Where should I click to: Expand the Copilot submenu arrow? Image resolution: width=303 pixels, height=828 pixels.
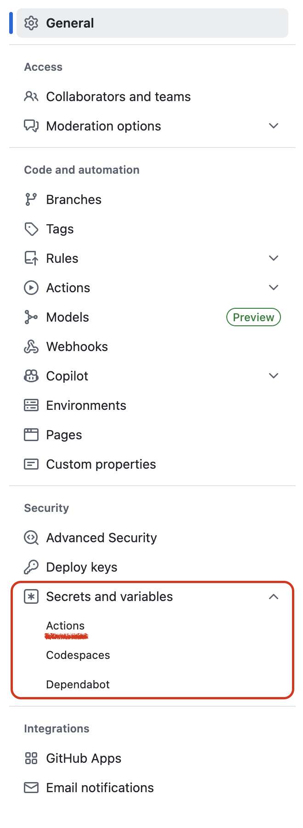coord(274,376)
